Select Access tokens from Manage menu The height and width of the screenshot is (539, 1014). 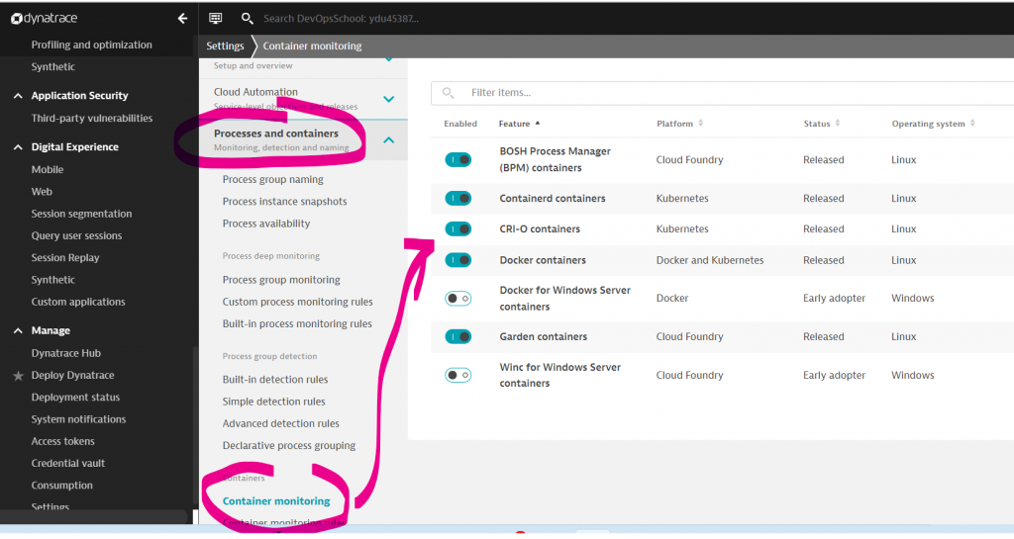click(62, 441)
